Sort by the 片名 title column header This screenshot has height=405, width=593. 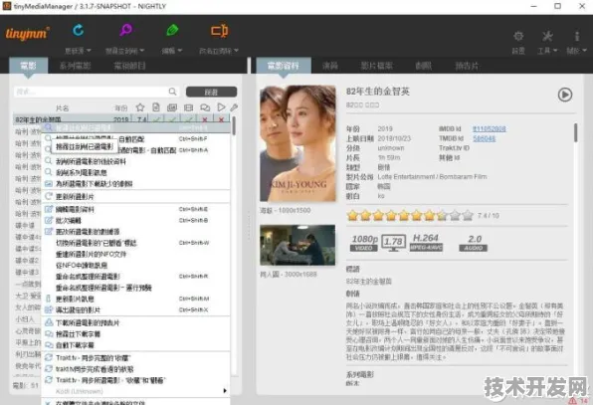point(62,108)
